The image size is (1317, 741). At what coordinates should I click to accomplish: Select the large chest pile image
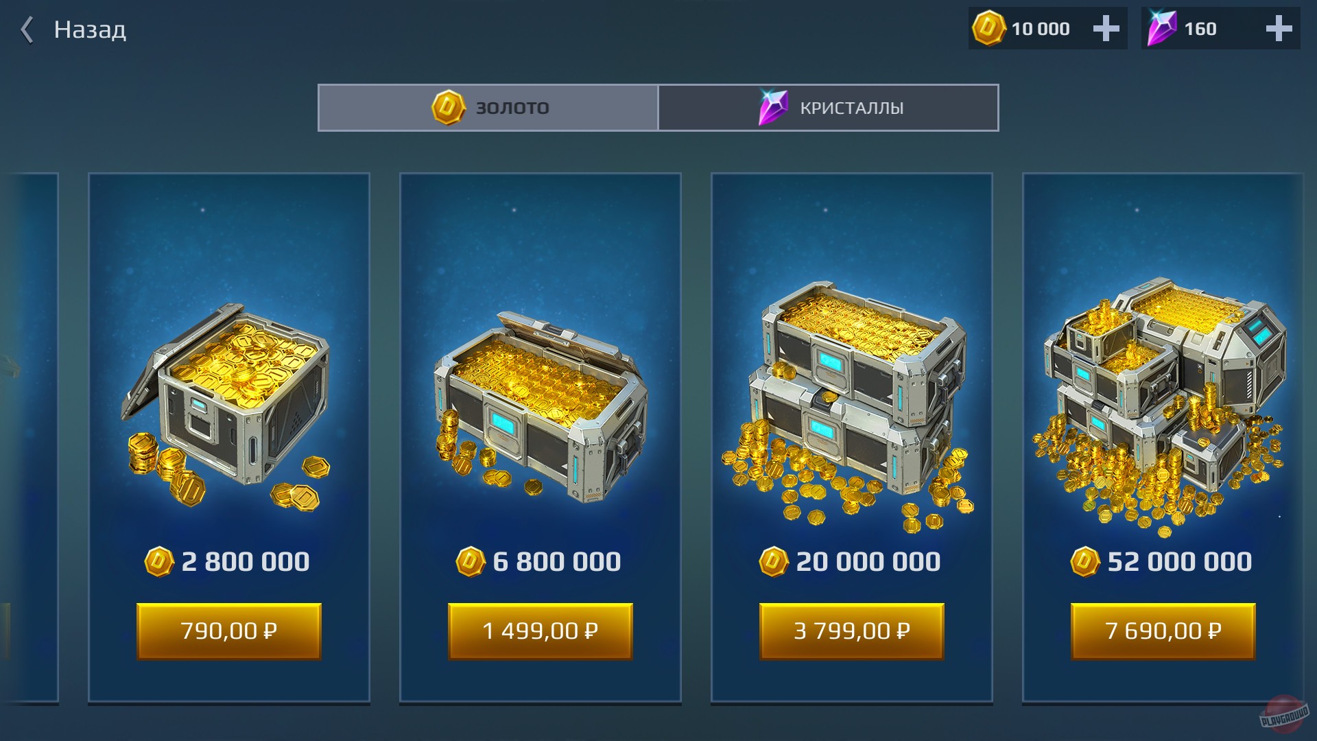1160,406
